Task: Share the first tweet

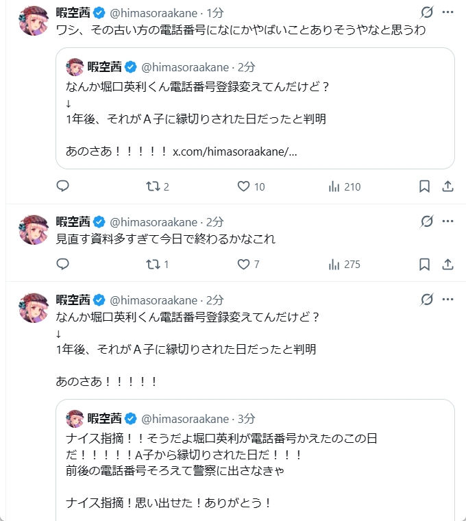Action: (447, 186)
